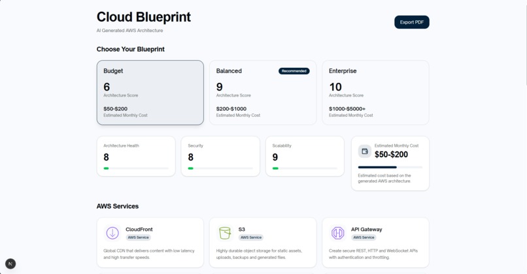
Task: Click the Scalability card label
Action: tap(282, 146)
